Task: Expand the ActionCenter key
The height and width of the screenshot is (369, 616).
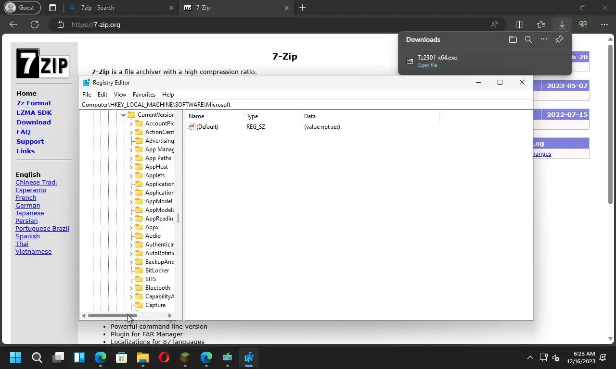Action: tap(131, 132)
